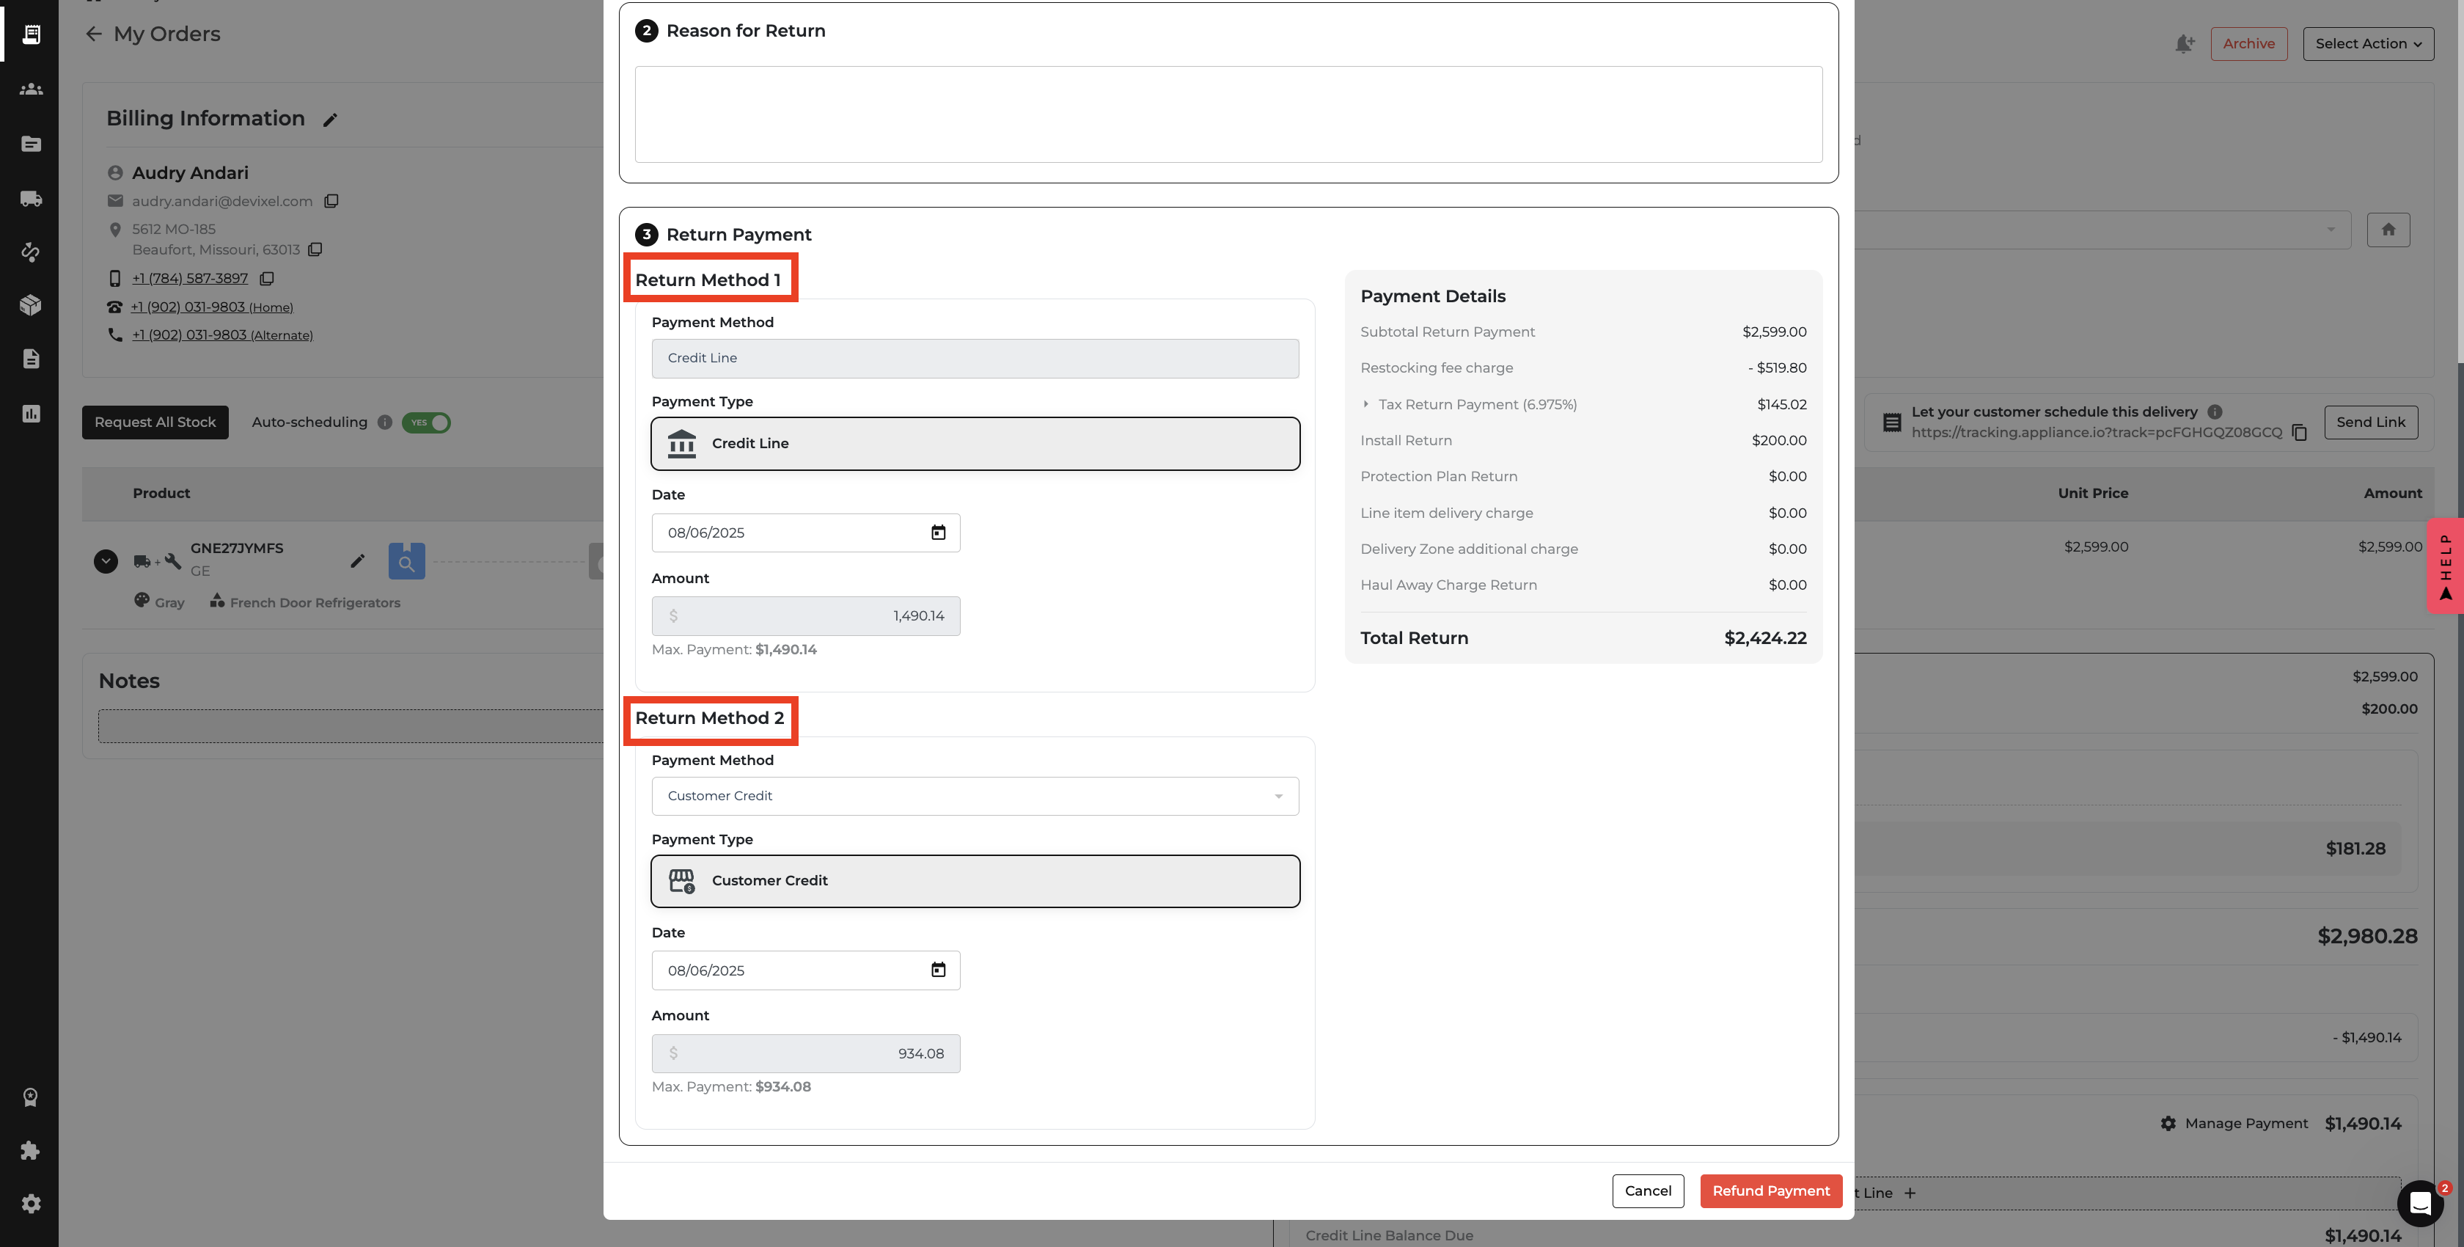Click the Reason for Return text area
The image size is (2464, 1247).
pos(1228,114)
